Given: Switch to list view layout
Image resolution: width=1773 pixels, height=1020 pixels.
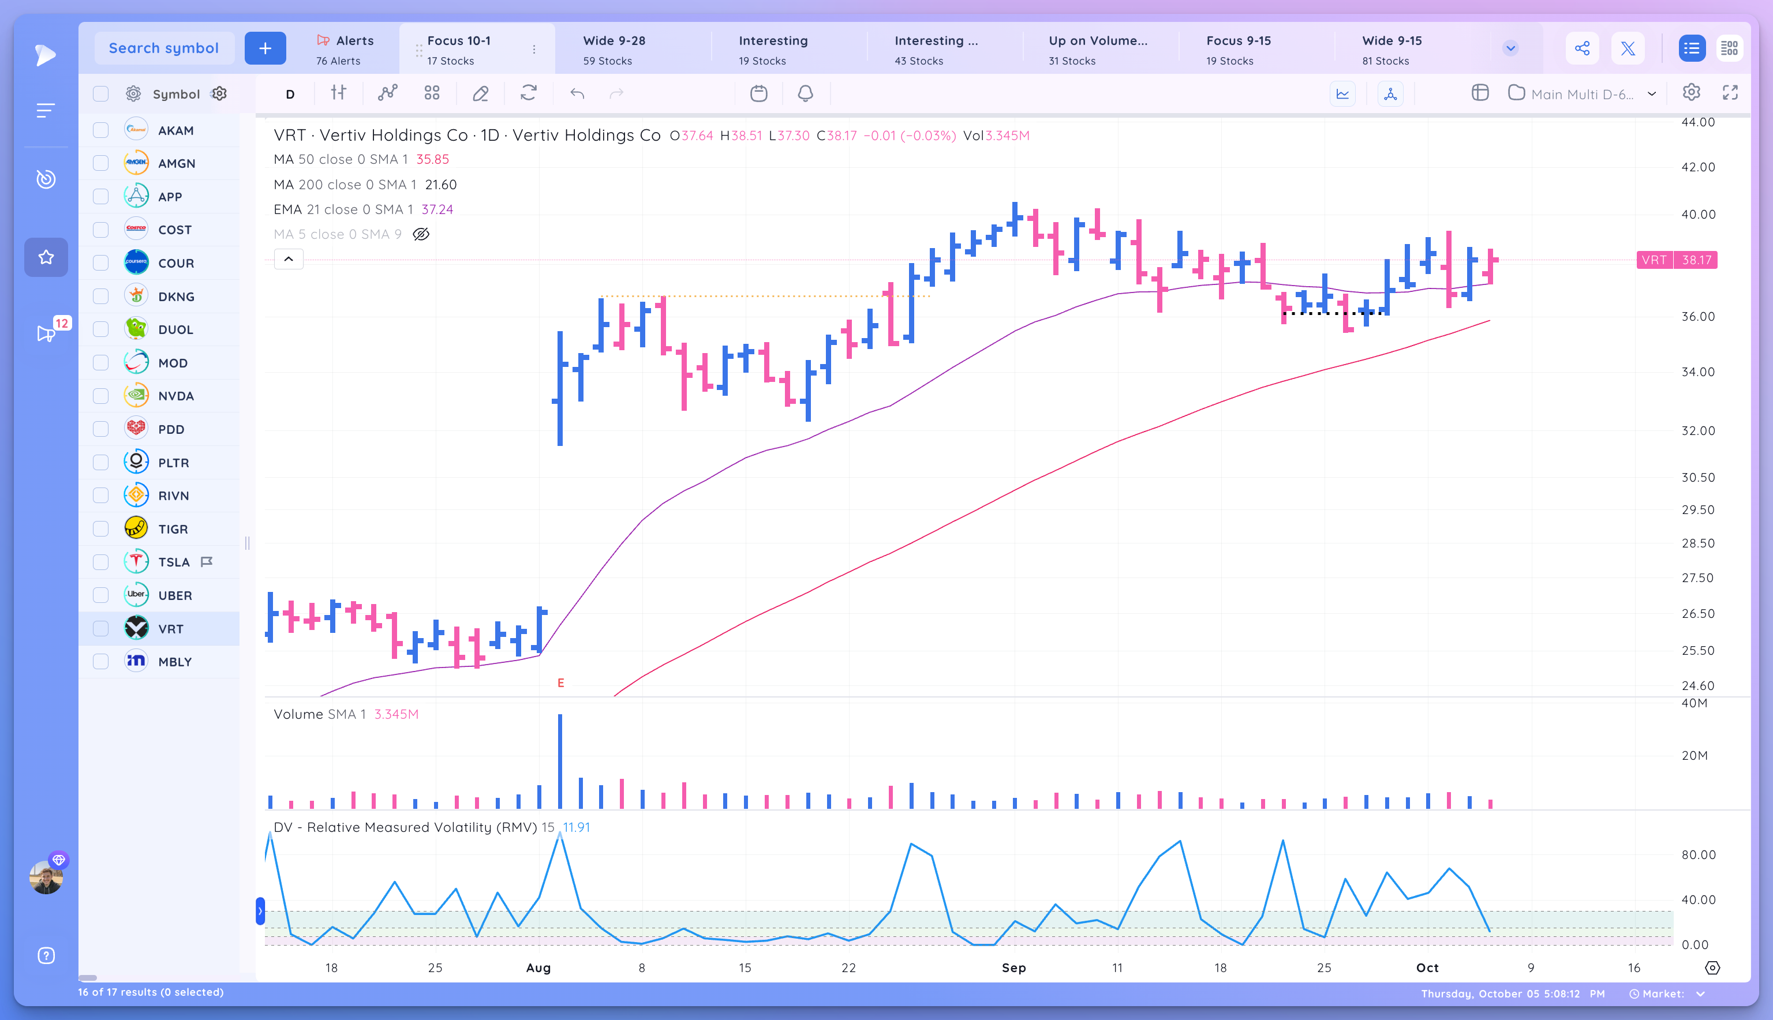Looking at the screenshot, I should [x=1692, y=48].
